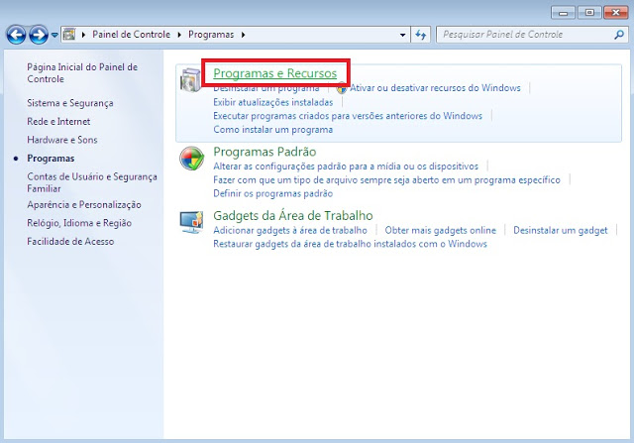Open Gadgets da Área de Trabalho heading

pyautogui.click(x=293, y=216)
